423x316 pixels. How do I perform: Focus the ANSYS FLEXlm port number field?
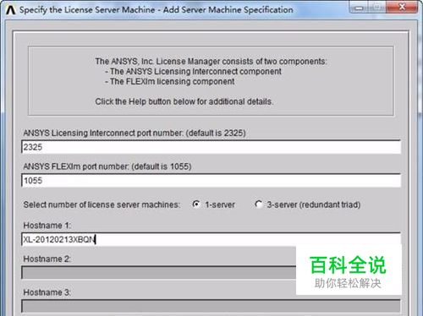(x=211, y=181)
